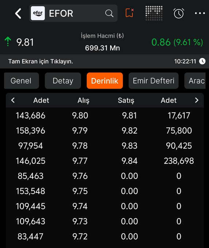Open the search magnifier icon

tap(109, 13)
